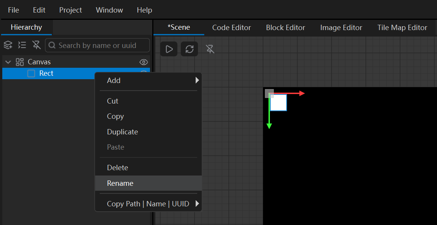Click the gray gizmo origin handle
The width and height of the screenshot is (437, 225).
click(x=269, y=93)
